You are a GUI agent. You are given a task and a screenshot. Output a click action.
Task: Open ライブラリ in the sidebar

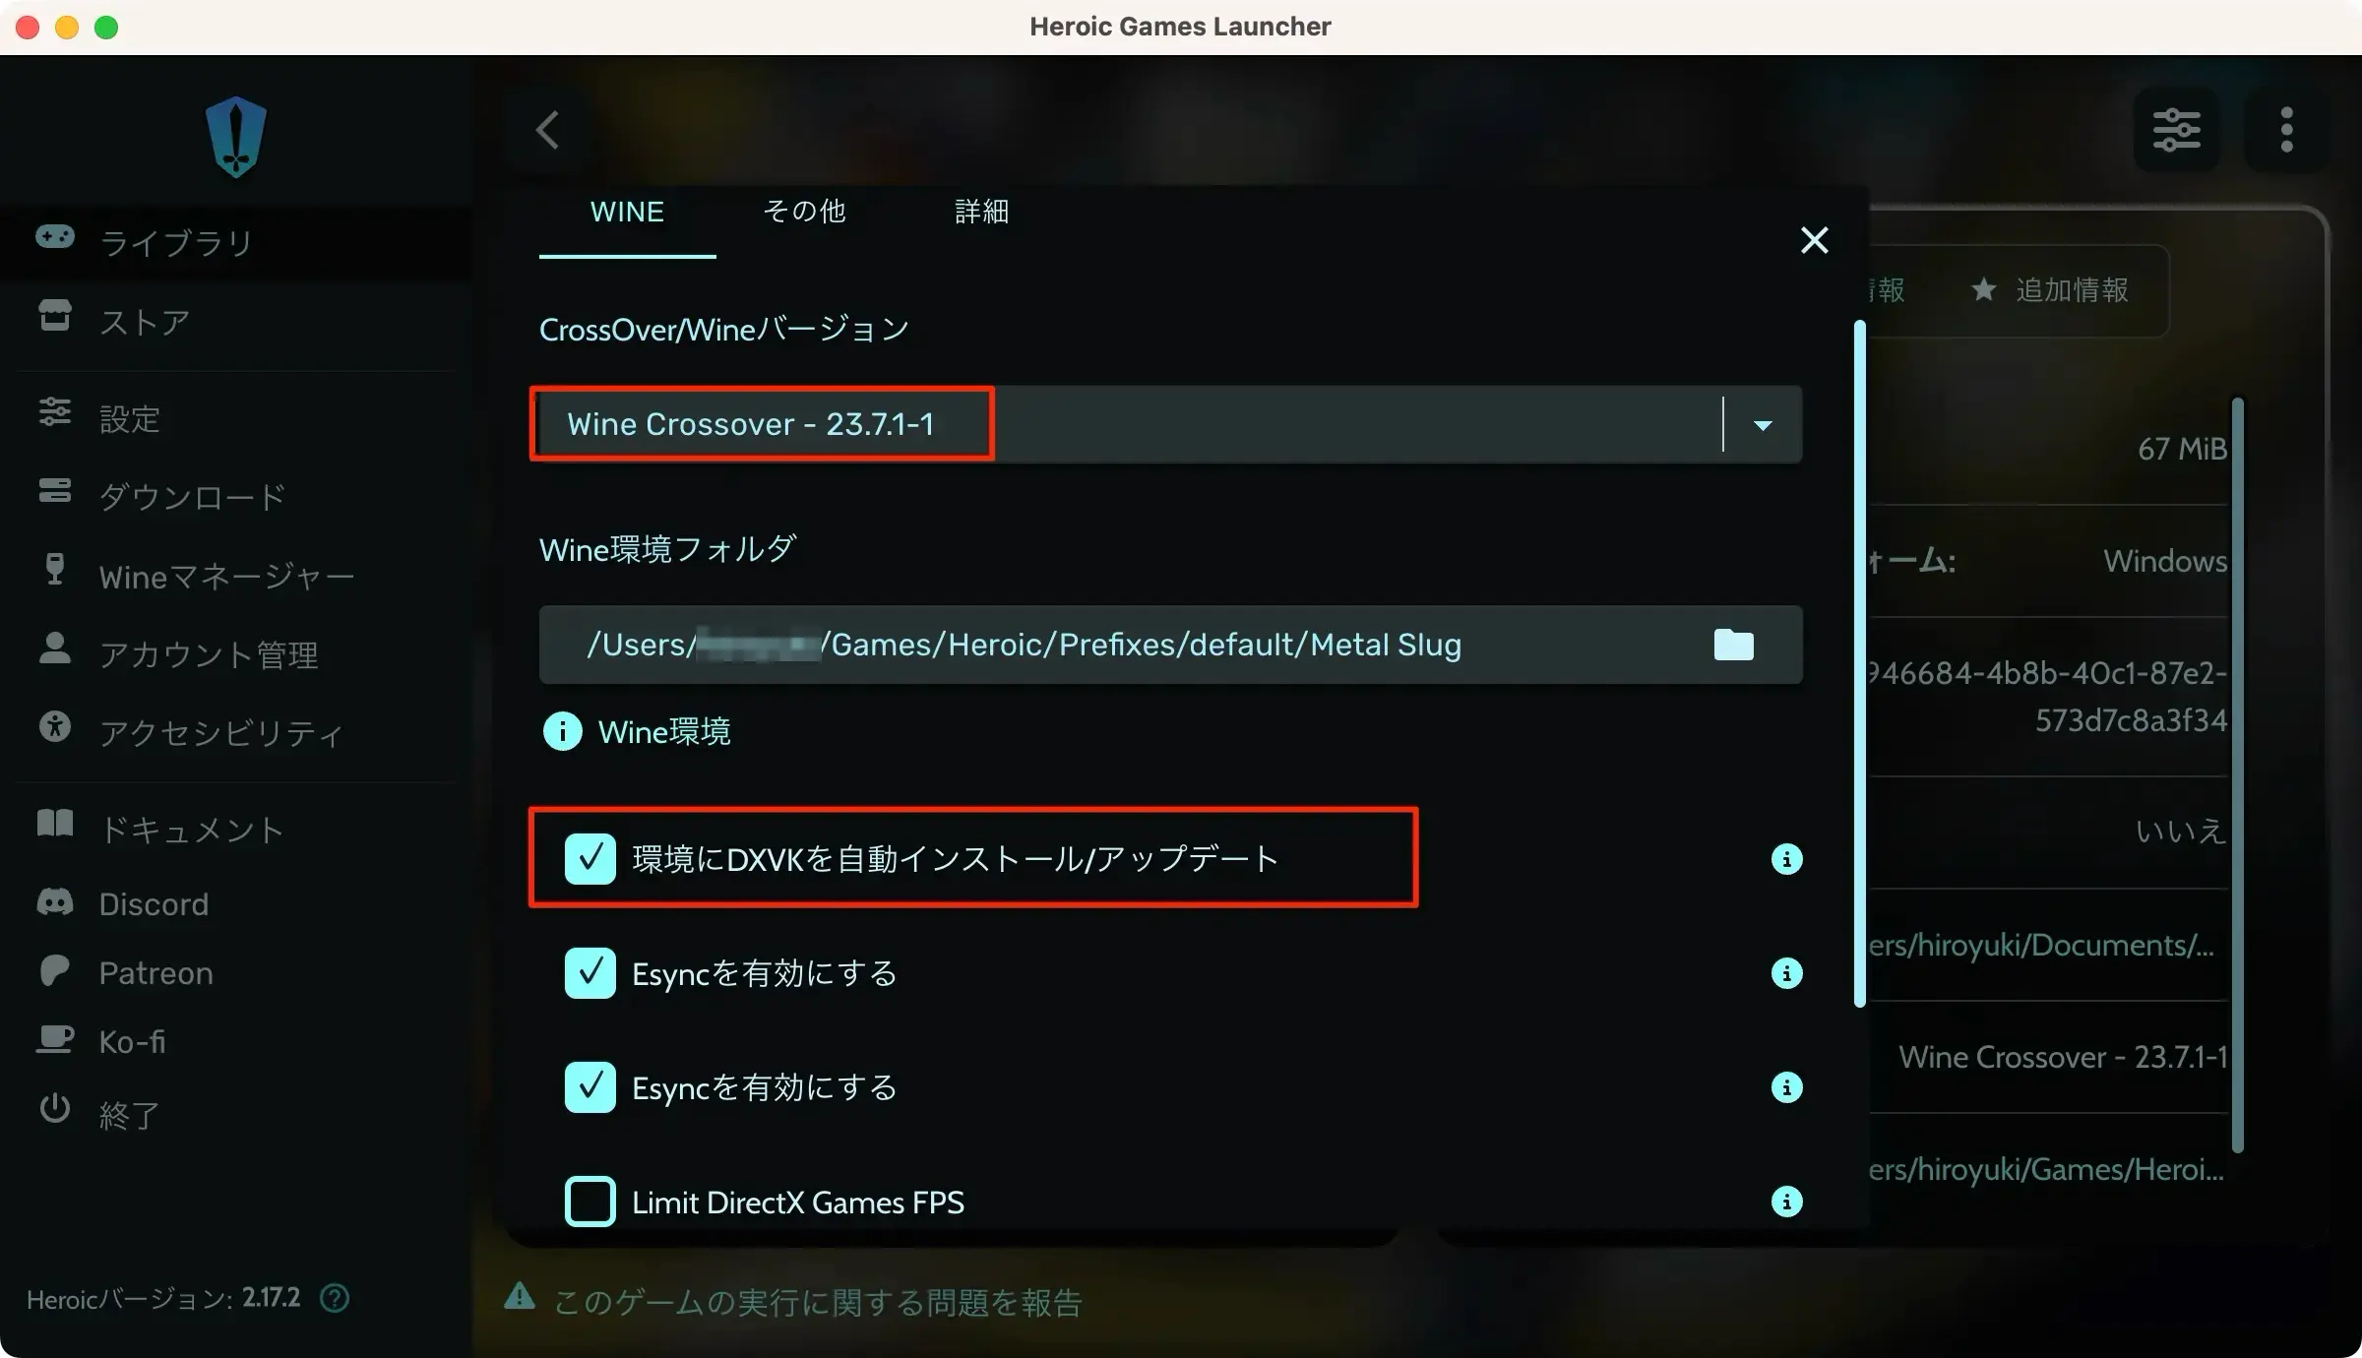pos(236,242)
